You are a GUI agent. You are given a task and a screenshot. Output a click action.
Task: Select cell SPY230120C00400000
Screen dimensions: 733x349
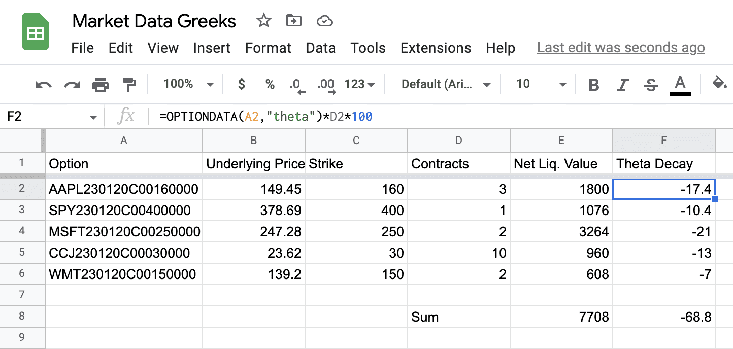(x=124, y=211)
